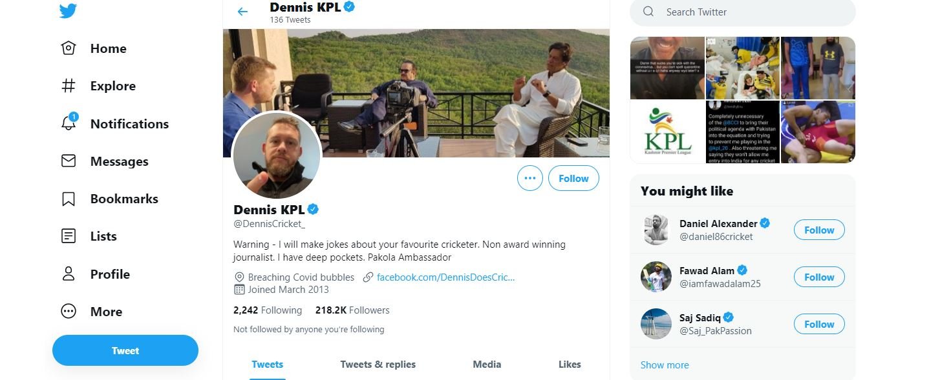Screen dimensions: 929x380
Task: Click the Search Twitter input field
Action: click(x=750, y=12)
